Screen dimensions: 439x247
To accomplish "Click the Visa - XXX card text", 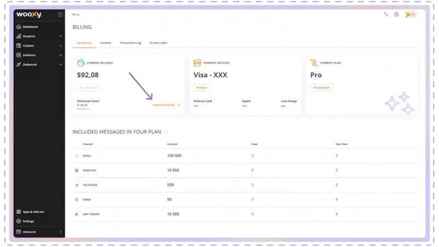I will pos(210,75).
